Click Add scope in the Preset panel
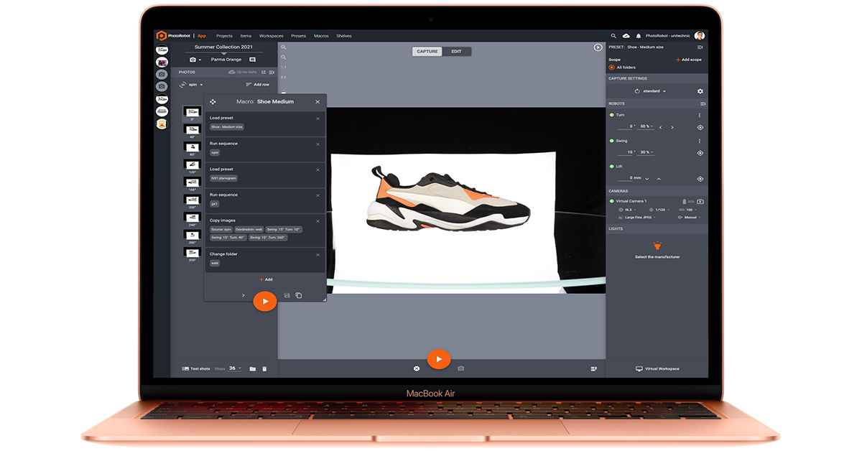Viewport: 862px width, 451px height. coord(689,60)
